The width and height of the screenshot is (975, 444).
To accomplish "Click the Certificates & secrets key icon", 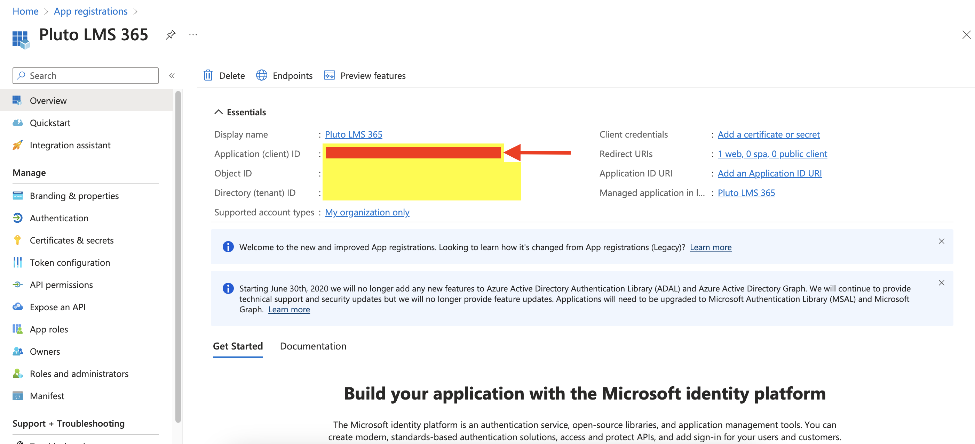I will coord(17,240).
